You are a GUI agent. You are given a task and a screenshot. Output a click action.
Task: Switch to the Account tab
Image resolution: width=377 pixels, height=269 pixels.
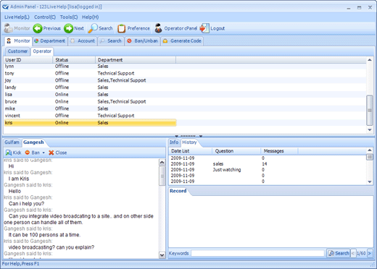(x=83, y=41)
